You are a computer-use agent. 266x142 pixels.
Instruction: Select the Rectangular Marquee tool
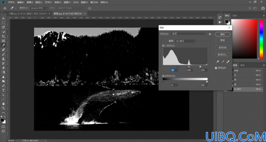[x=3, y=23]
